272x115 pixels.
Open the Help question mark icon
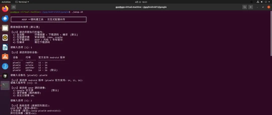tap(5, 66)
